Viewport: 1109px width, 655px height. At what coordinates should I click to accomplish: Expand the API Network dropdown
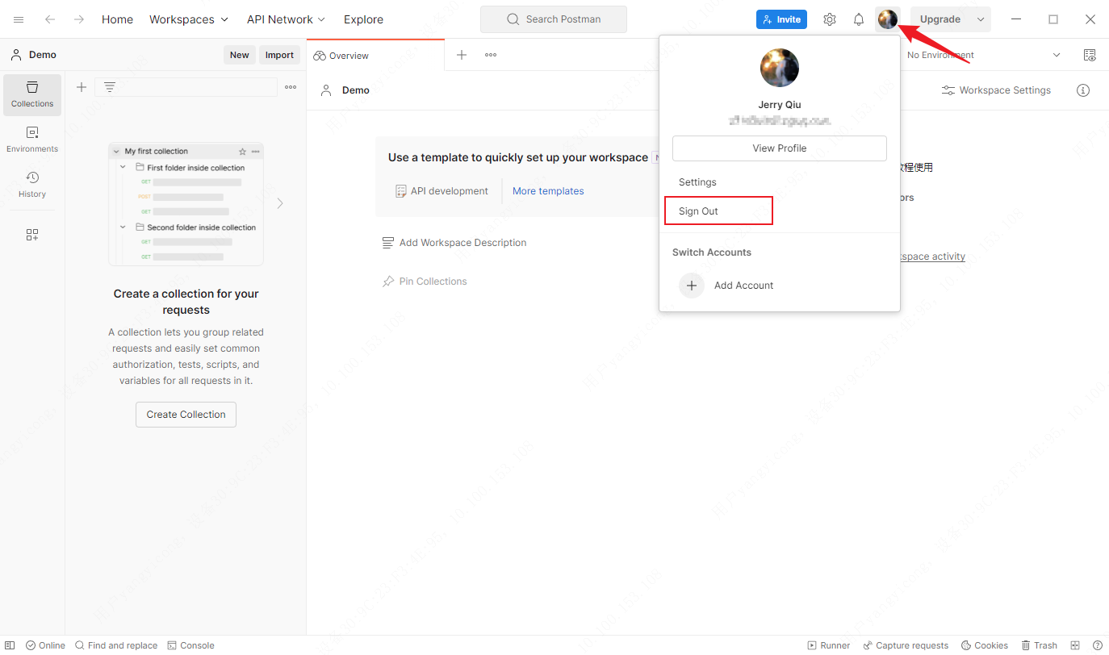pyautogui.click(x=286, y=19)
